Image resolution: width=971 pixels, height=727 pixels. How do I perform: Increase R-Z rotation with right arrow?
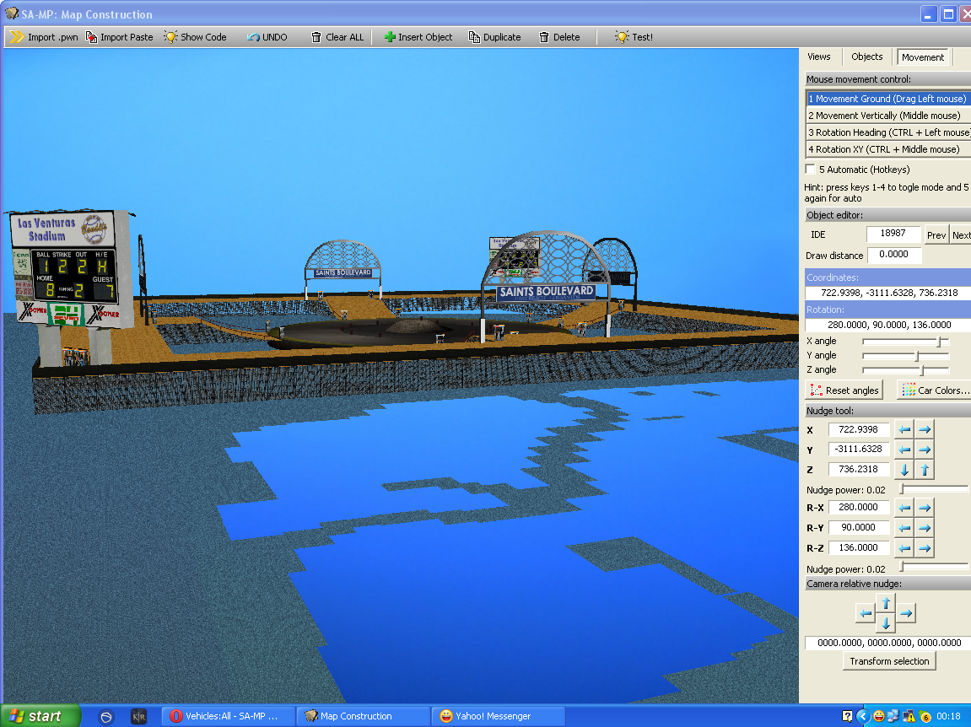coord(925,548)
